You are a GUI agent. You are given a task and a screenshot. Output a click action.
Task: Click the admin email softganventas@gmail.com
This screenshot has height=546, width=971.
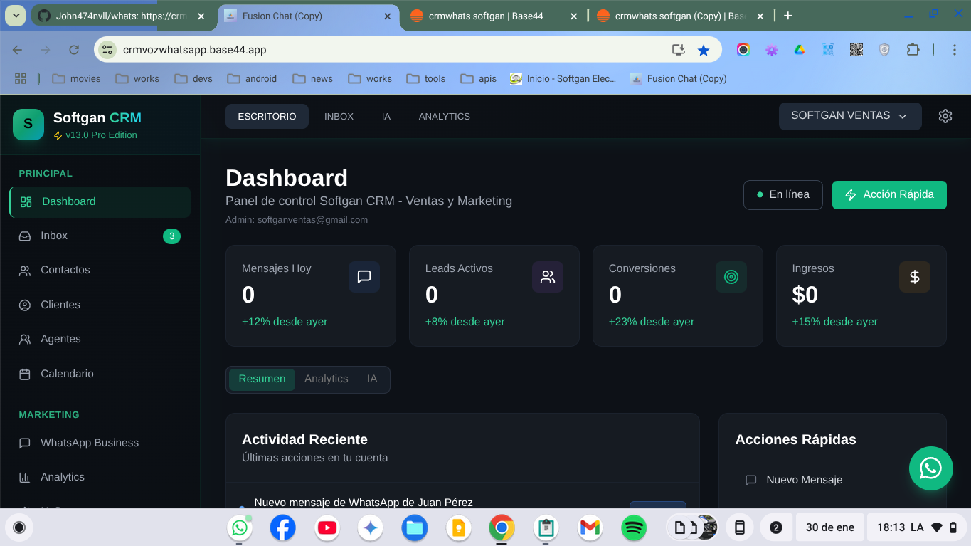coord(312,220)
